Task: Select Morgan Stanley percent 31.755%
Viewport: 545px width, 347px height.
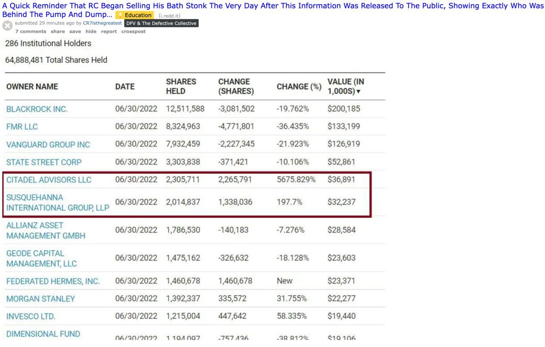Action: click(291, 299)
